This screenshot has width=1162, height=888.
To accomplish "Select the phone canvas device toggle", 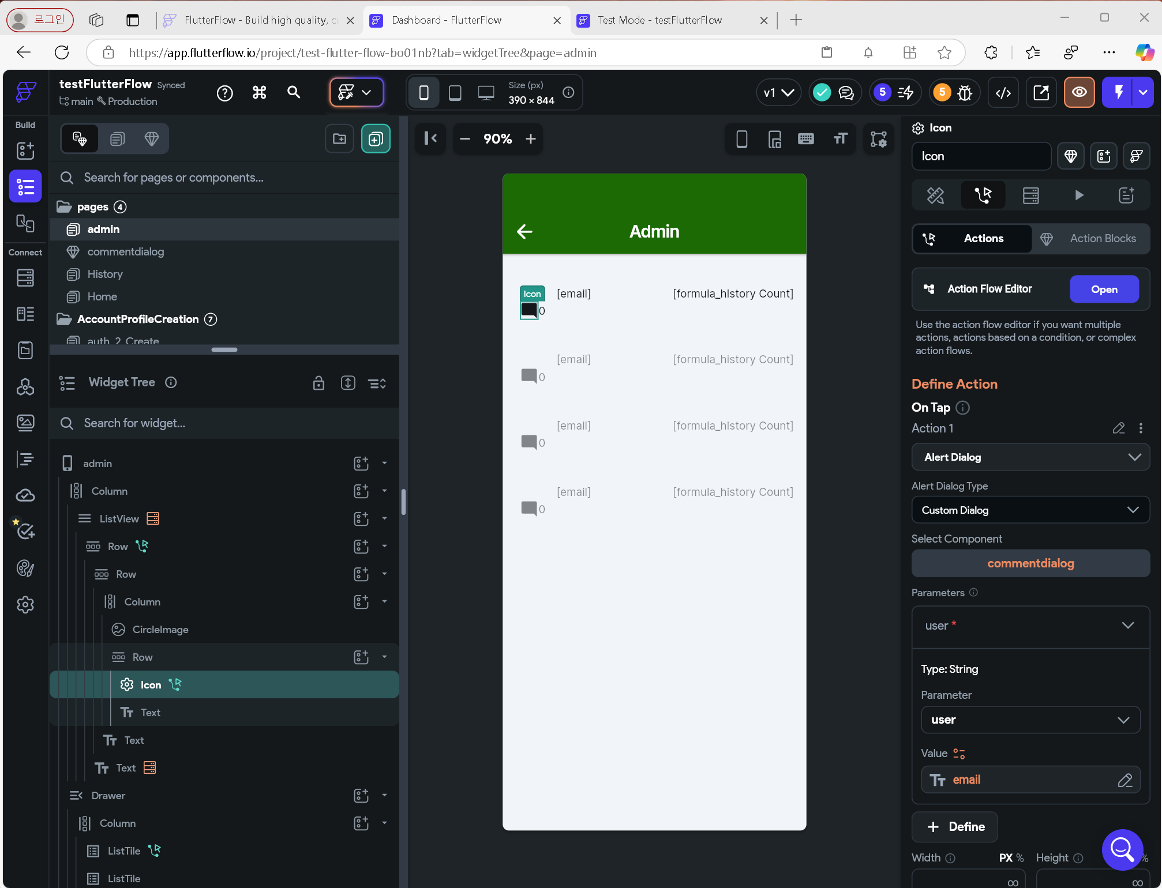I will 423,92.
